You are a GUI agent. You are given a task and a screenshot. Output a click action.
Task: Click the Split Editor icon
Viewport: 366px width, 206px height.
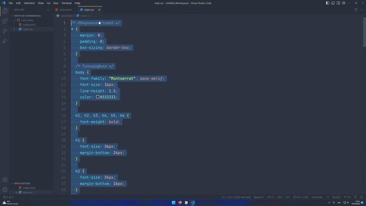[356, 10]
